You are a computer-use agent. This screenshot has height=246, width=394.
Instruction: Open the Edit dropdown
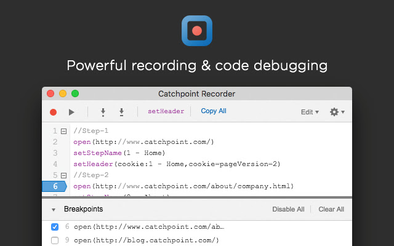pyautogui.click(x=309, y=112)
